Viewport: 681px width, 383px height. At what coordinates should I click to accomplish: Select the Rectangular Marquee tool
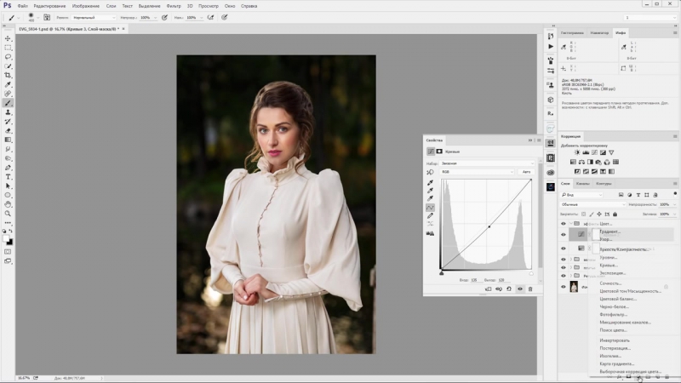pyautogui.click(x=8, y=48)
